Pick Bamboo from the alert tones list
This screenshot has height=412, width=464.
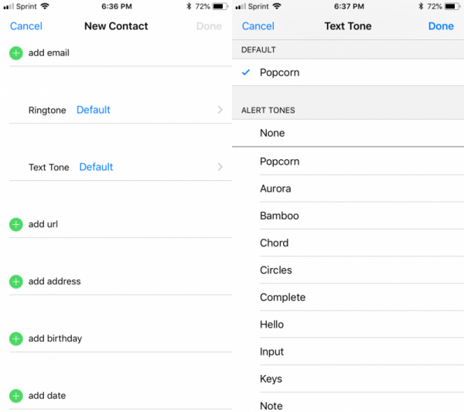point(279,216)
